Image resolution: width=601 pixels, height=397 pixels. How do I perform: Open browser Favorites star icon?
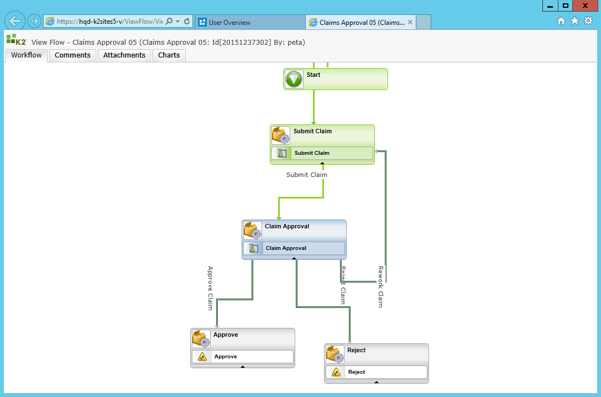[574, 21]
